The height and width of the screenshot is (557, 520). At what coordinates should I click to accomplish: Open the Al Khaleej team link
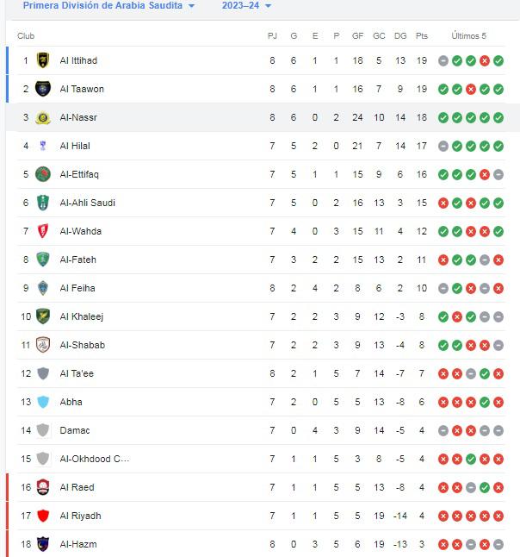tap(80, 316)
